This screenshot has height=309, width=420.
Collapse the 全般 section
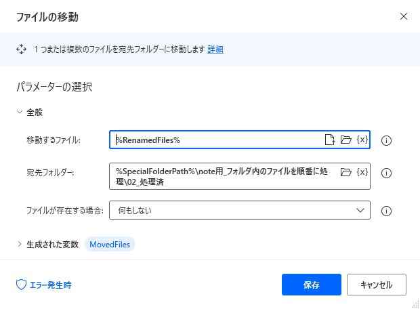pyautogui.click(x=20, y=112)
